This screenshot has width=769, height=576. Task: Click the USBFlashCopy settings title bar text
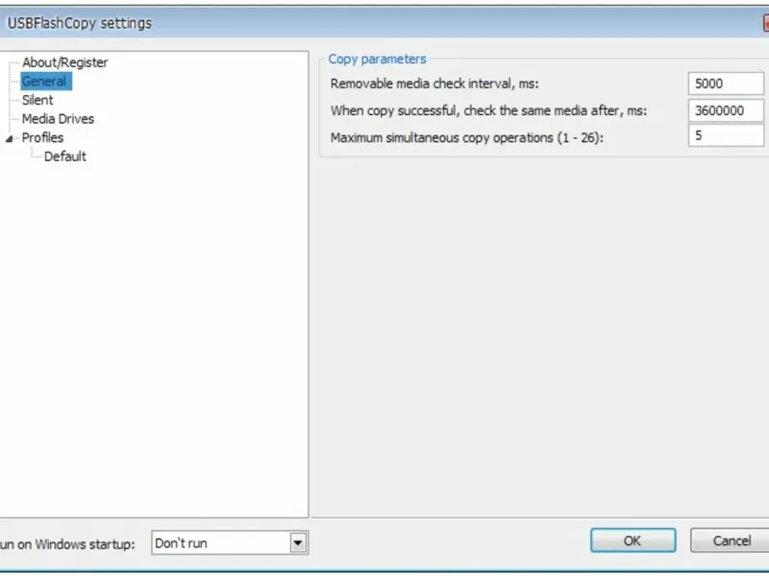[80, 23]
